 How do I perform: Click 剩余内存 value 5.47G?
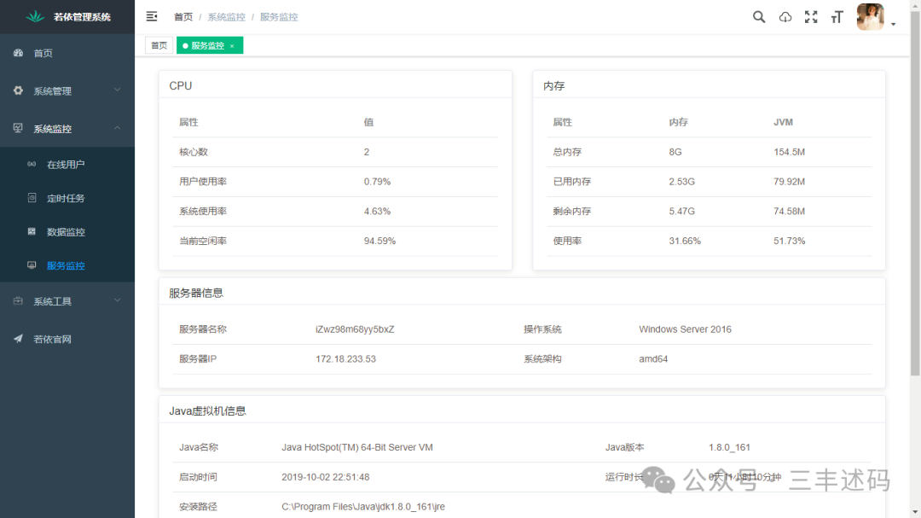[682, 211]
